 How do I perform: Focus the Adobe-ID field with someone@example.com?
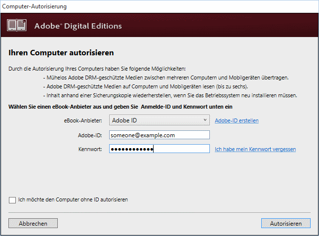tap(159, 135)
